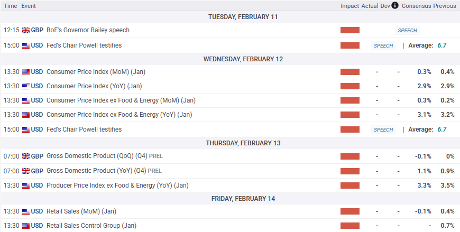Open Retail Sales Control Group (Jan) event
Screen dimensions: 460x232
[x=91, y=226]
